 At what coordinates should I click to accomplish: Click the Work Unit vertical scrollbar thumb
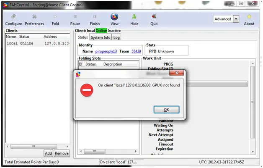pos(253,102)
